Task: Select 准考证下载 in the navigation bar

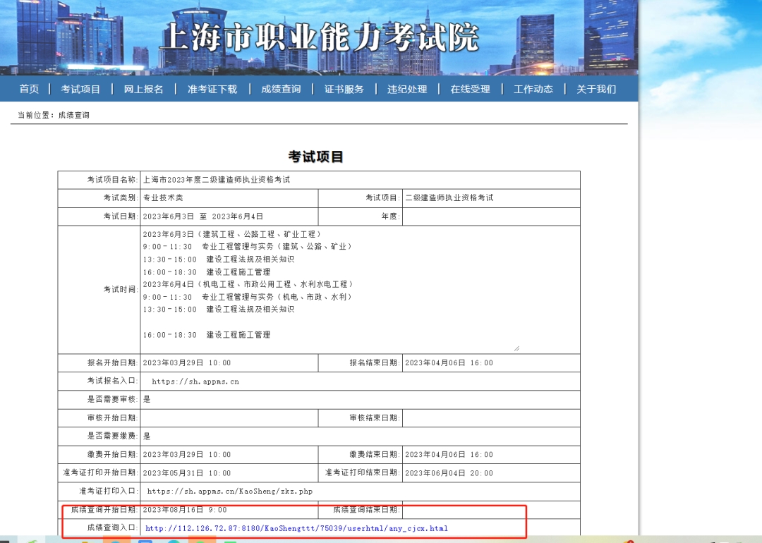Action: pos(212,89)
